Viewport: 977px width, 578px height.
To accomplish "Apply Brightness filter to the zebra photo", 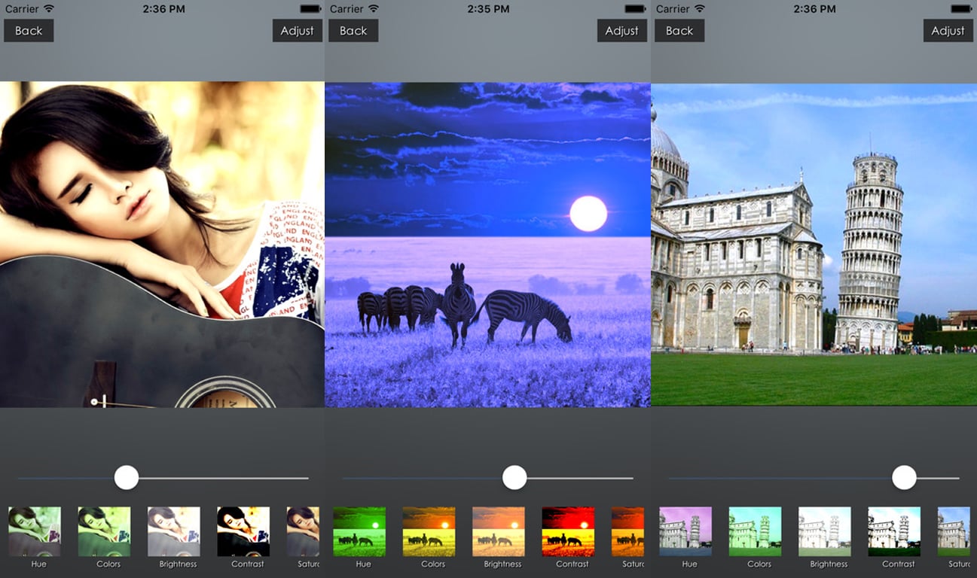I will [x=499, y=531].
